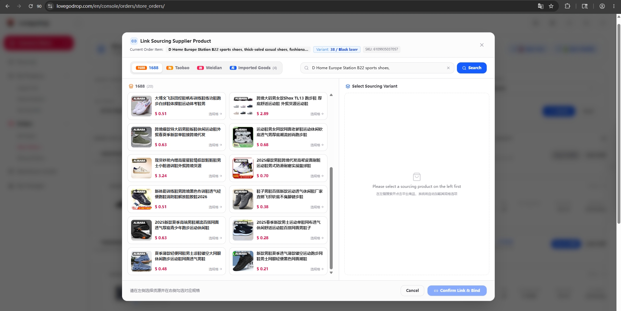Open site information icon in address bar
The height and width of the screenshot is (311, 621).
[x=50, y=6]
